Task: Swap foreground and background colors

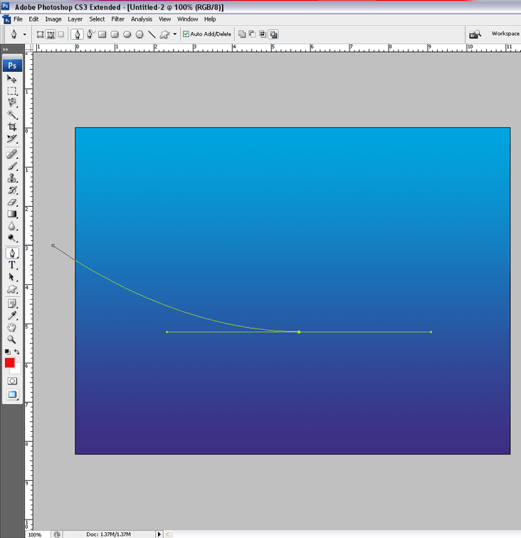Action: coord(17,352)
